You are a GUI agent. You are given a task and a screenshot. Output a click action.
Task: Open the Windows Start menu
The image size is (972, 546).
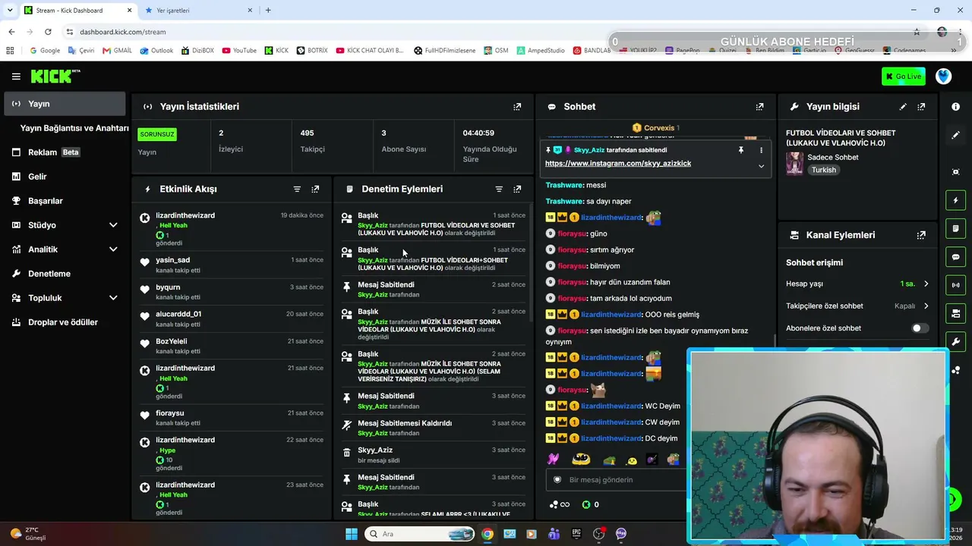coord(352,534)
